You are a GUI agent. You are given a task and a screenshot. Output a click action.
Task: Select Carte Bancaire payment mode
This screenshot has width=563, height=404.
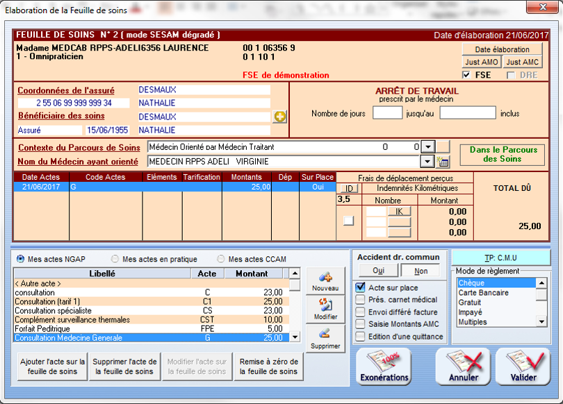(496, 293)
